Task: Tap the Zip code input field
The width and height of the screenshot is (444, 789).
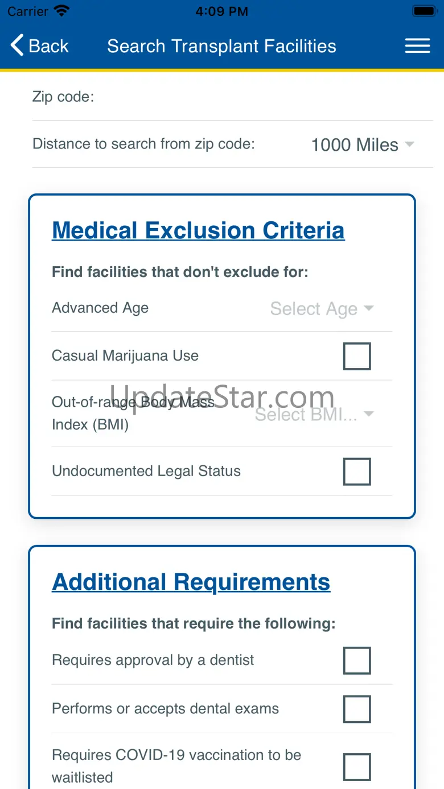Action: tap(262, 97)
